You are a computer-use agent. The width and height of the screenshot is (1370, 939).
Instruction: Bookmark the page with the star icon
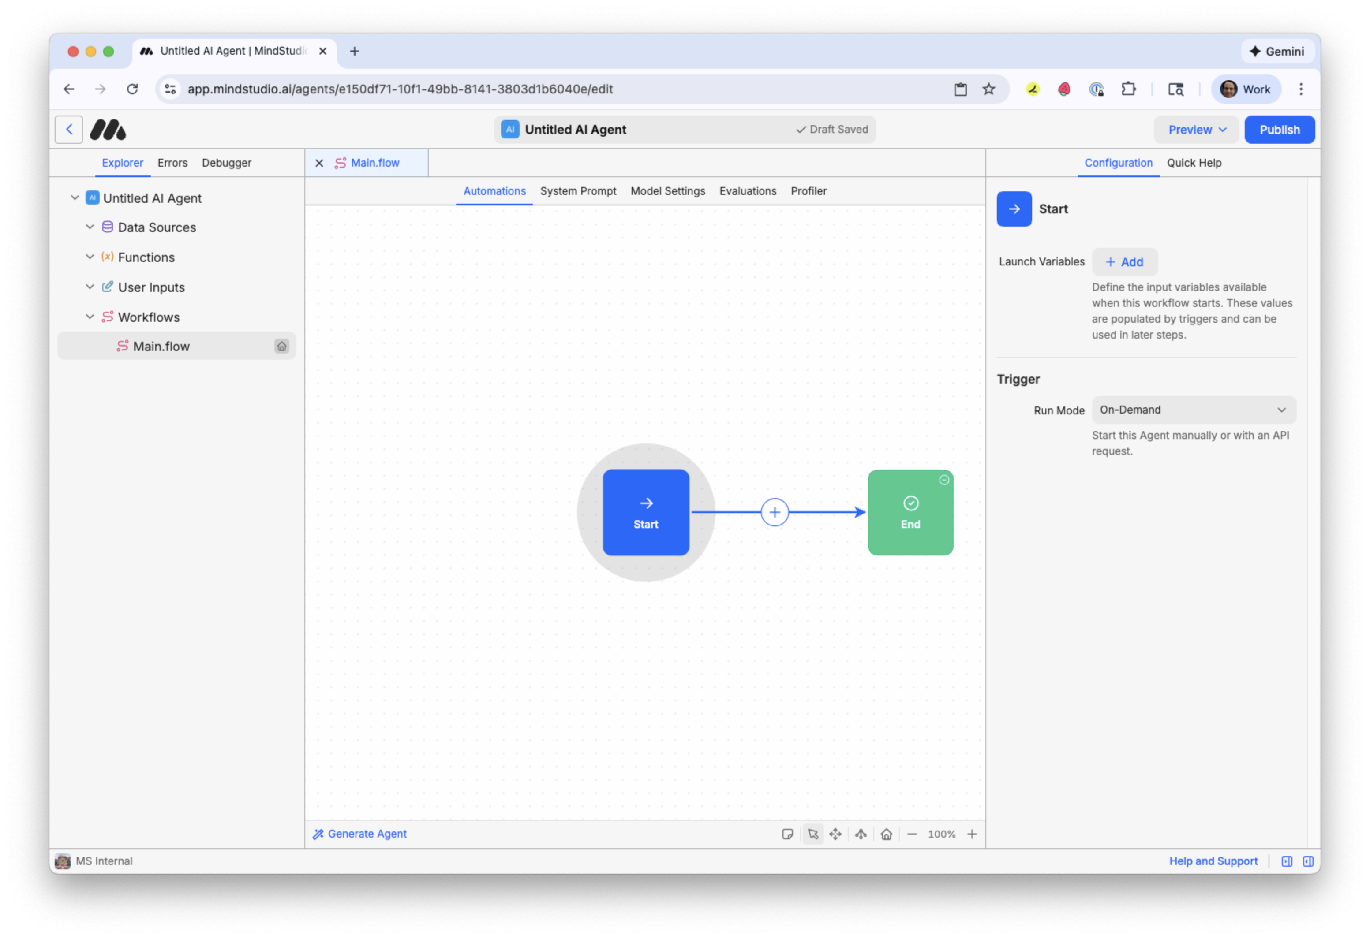pyautogui.click(x=988, y=89)
